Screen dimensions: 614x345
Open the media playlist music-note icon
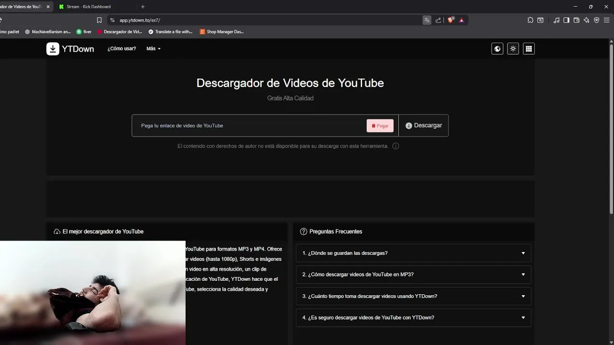556,20
